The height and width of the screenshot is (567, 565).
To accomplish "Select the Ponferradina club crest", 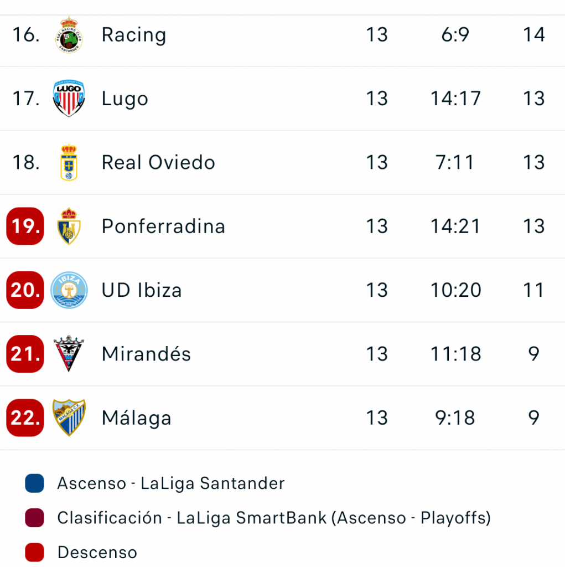I will 69,226.
